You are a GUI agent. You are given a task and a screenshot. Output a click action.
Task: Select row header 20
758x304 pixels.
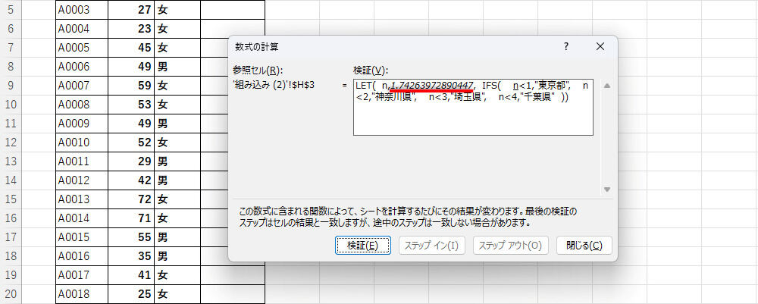click(x=11, y=294)
